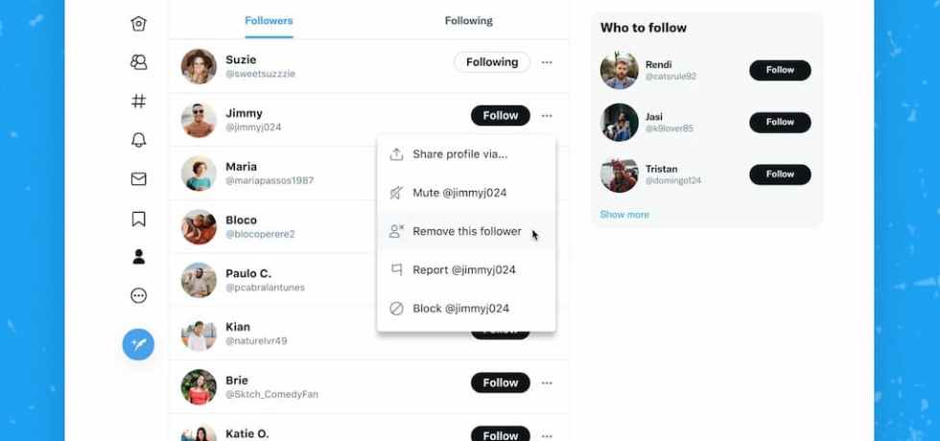
Task: Open Messages envelope icon
Action: (138, 179)
